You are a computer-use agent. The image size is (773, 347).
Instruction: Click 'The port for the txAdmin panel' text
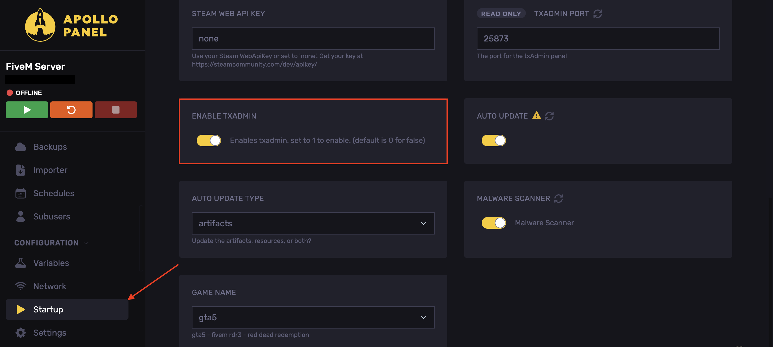click(x=522, y=56)
